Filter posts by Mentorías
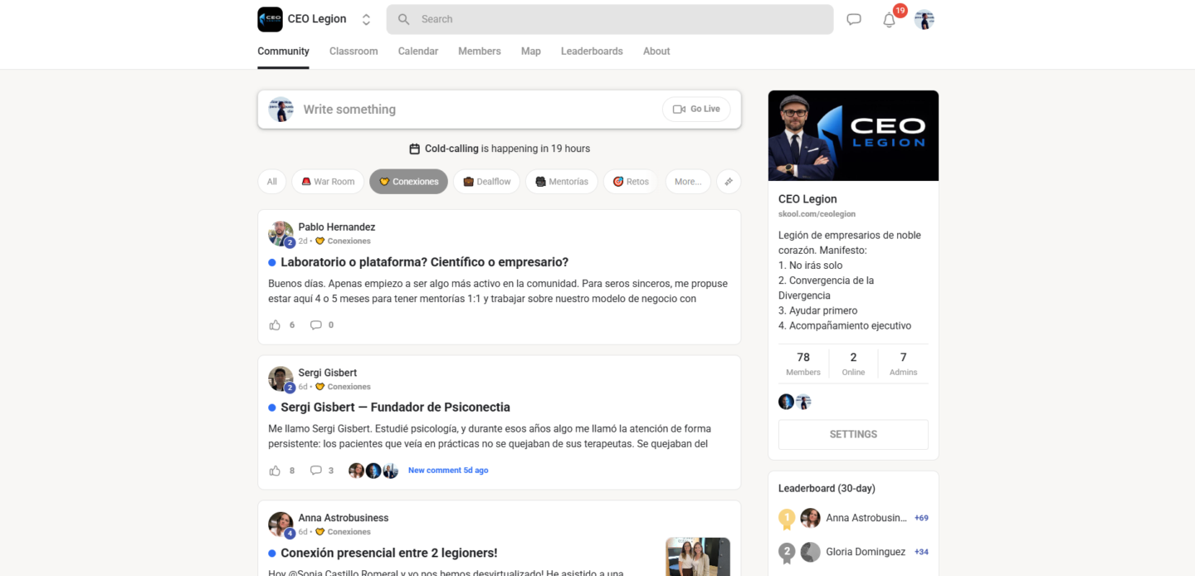Image resolution: width=1195 pixels, height=576 pixels. pyautogui.click(x=562, y=182)
